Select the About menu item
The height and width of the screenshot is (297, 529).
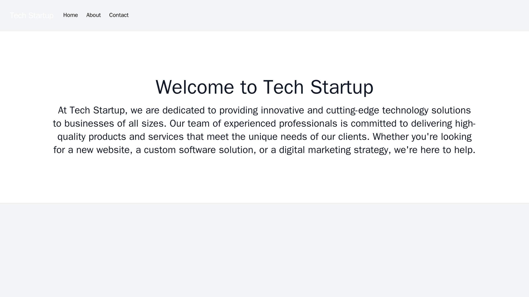click(93, 15)
